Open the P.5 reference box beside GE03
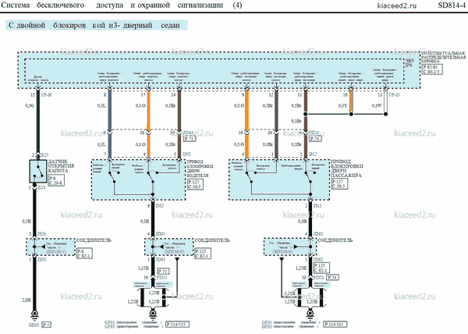Viewport: 468px width, 334px height. [46, 325]
